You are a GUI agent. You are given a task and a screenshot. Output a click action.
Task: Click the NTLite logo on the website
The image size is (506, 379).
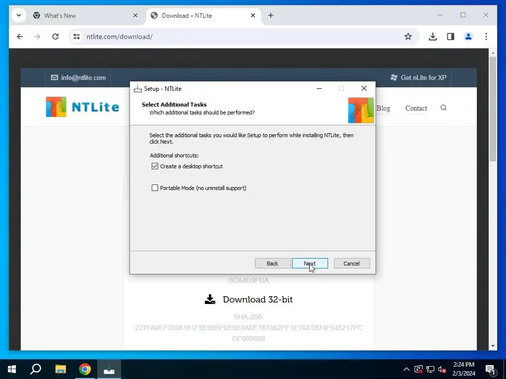(83, 107)
